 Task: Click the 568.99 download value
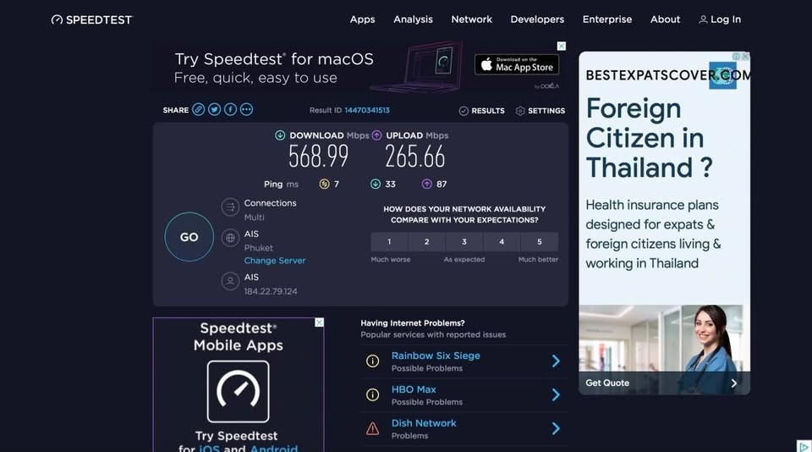319,157
